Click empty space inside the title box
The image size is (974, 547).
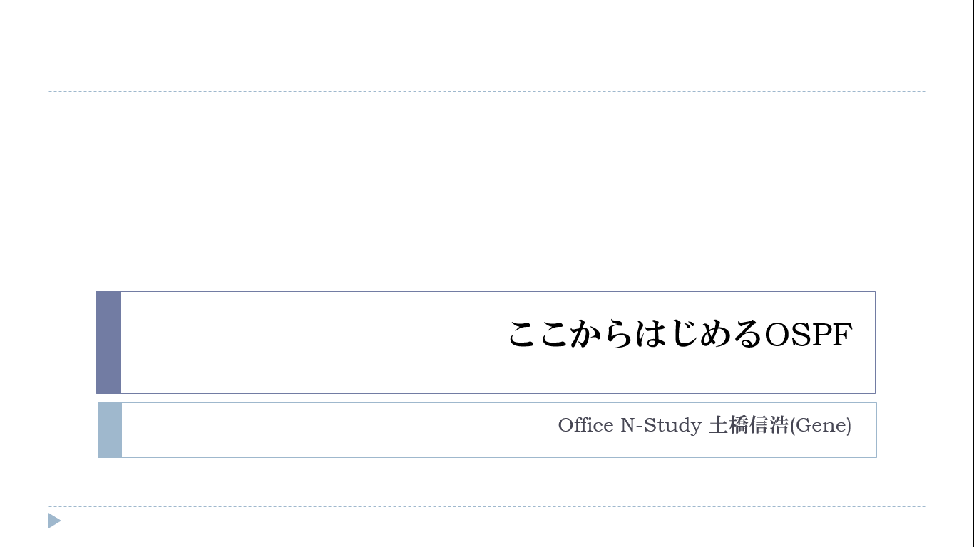pos(299,343)
